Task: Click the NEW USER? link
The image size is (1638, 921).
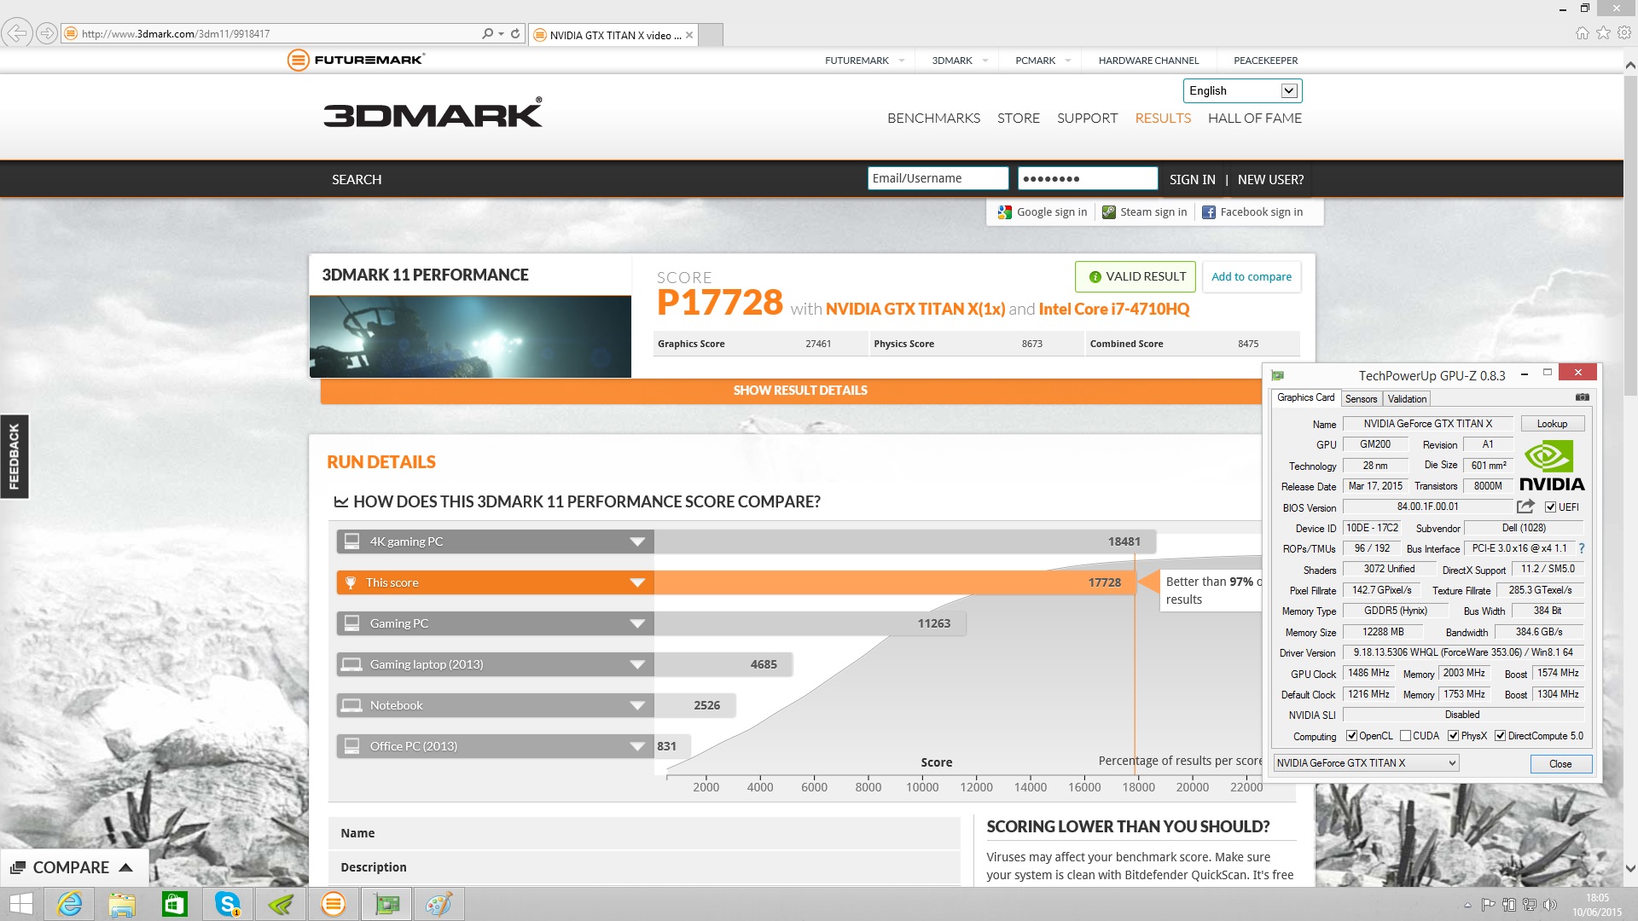Action: 1270,179
